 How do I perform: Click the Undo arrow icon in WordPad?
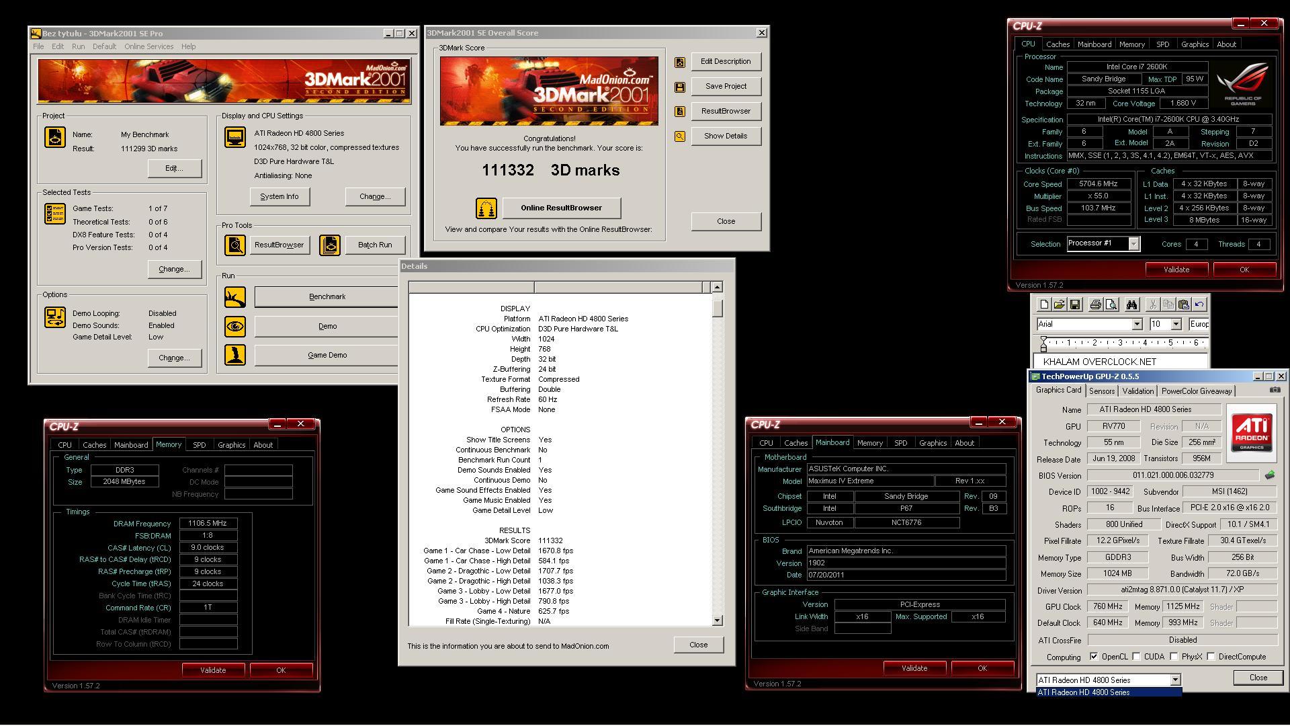1199,305
